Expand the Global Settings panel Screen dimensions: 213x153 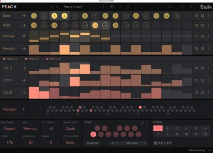[210, 150]
